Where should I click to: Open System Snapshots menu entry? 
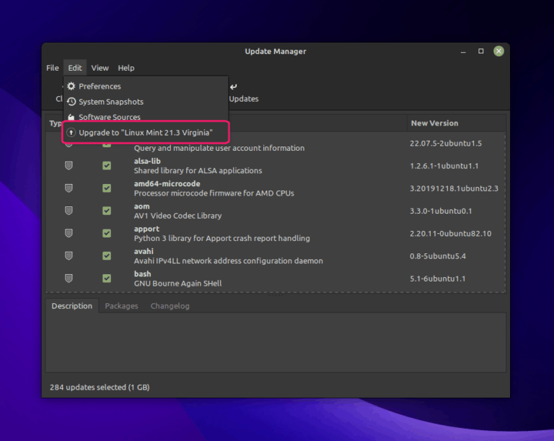tap(146, 102)
